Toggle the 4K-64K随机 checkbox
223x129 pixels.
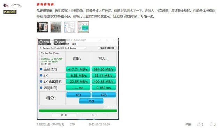point(41,82)
